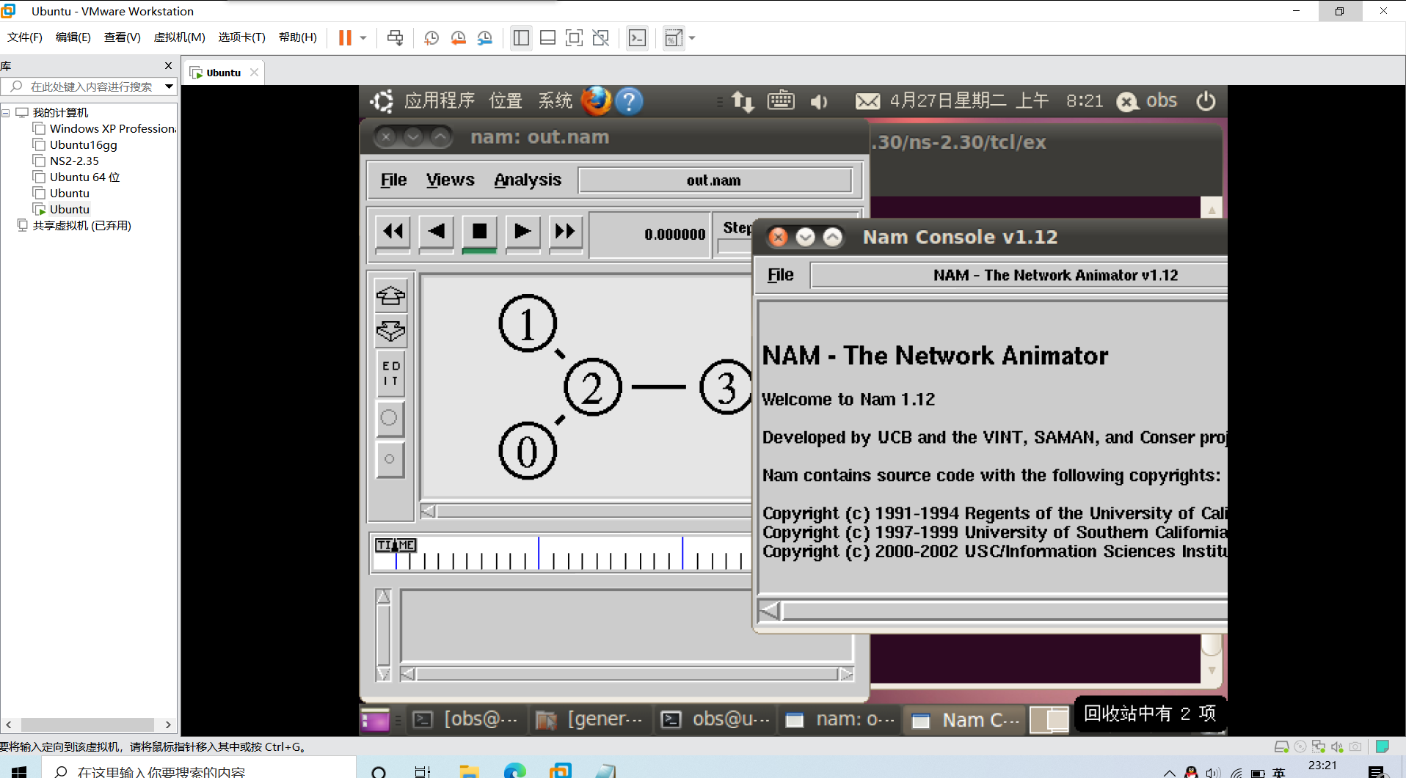
Task: Toggle the VMware library sidebar
Action: 521,37
